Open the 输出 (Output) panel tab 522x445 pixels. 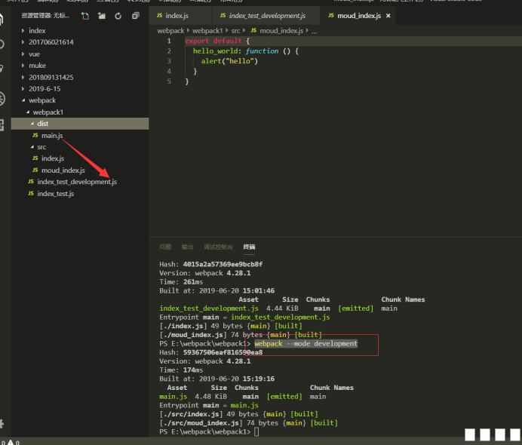pos(187,247)
